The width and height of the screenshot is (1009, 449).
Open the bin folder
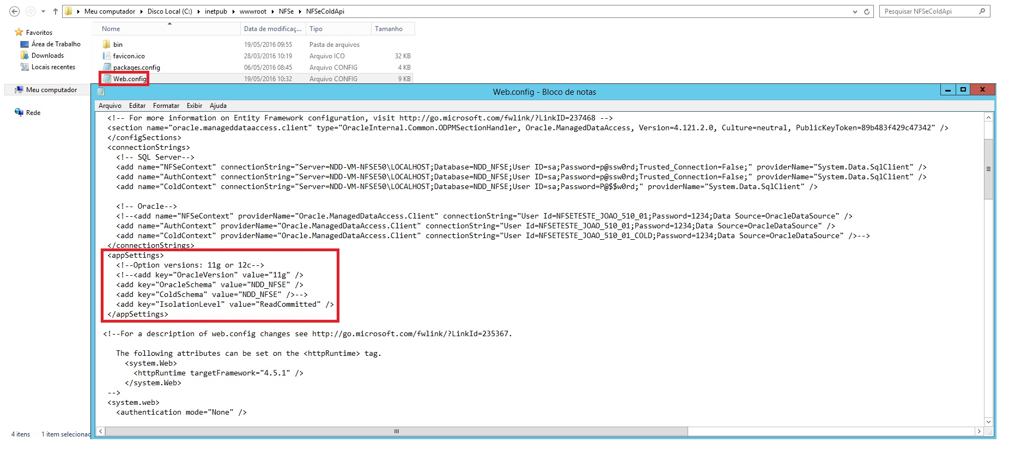[118, 45]
